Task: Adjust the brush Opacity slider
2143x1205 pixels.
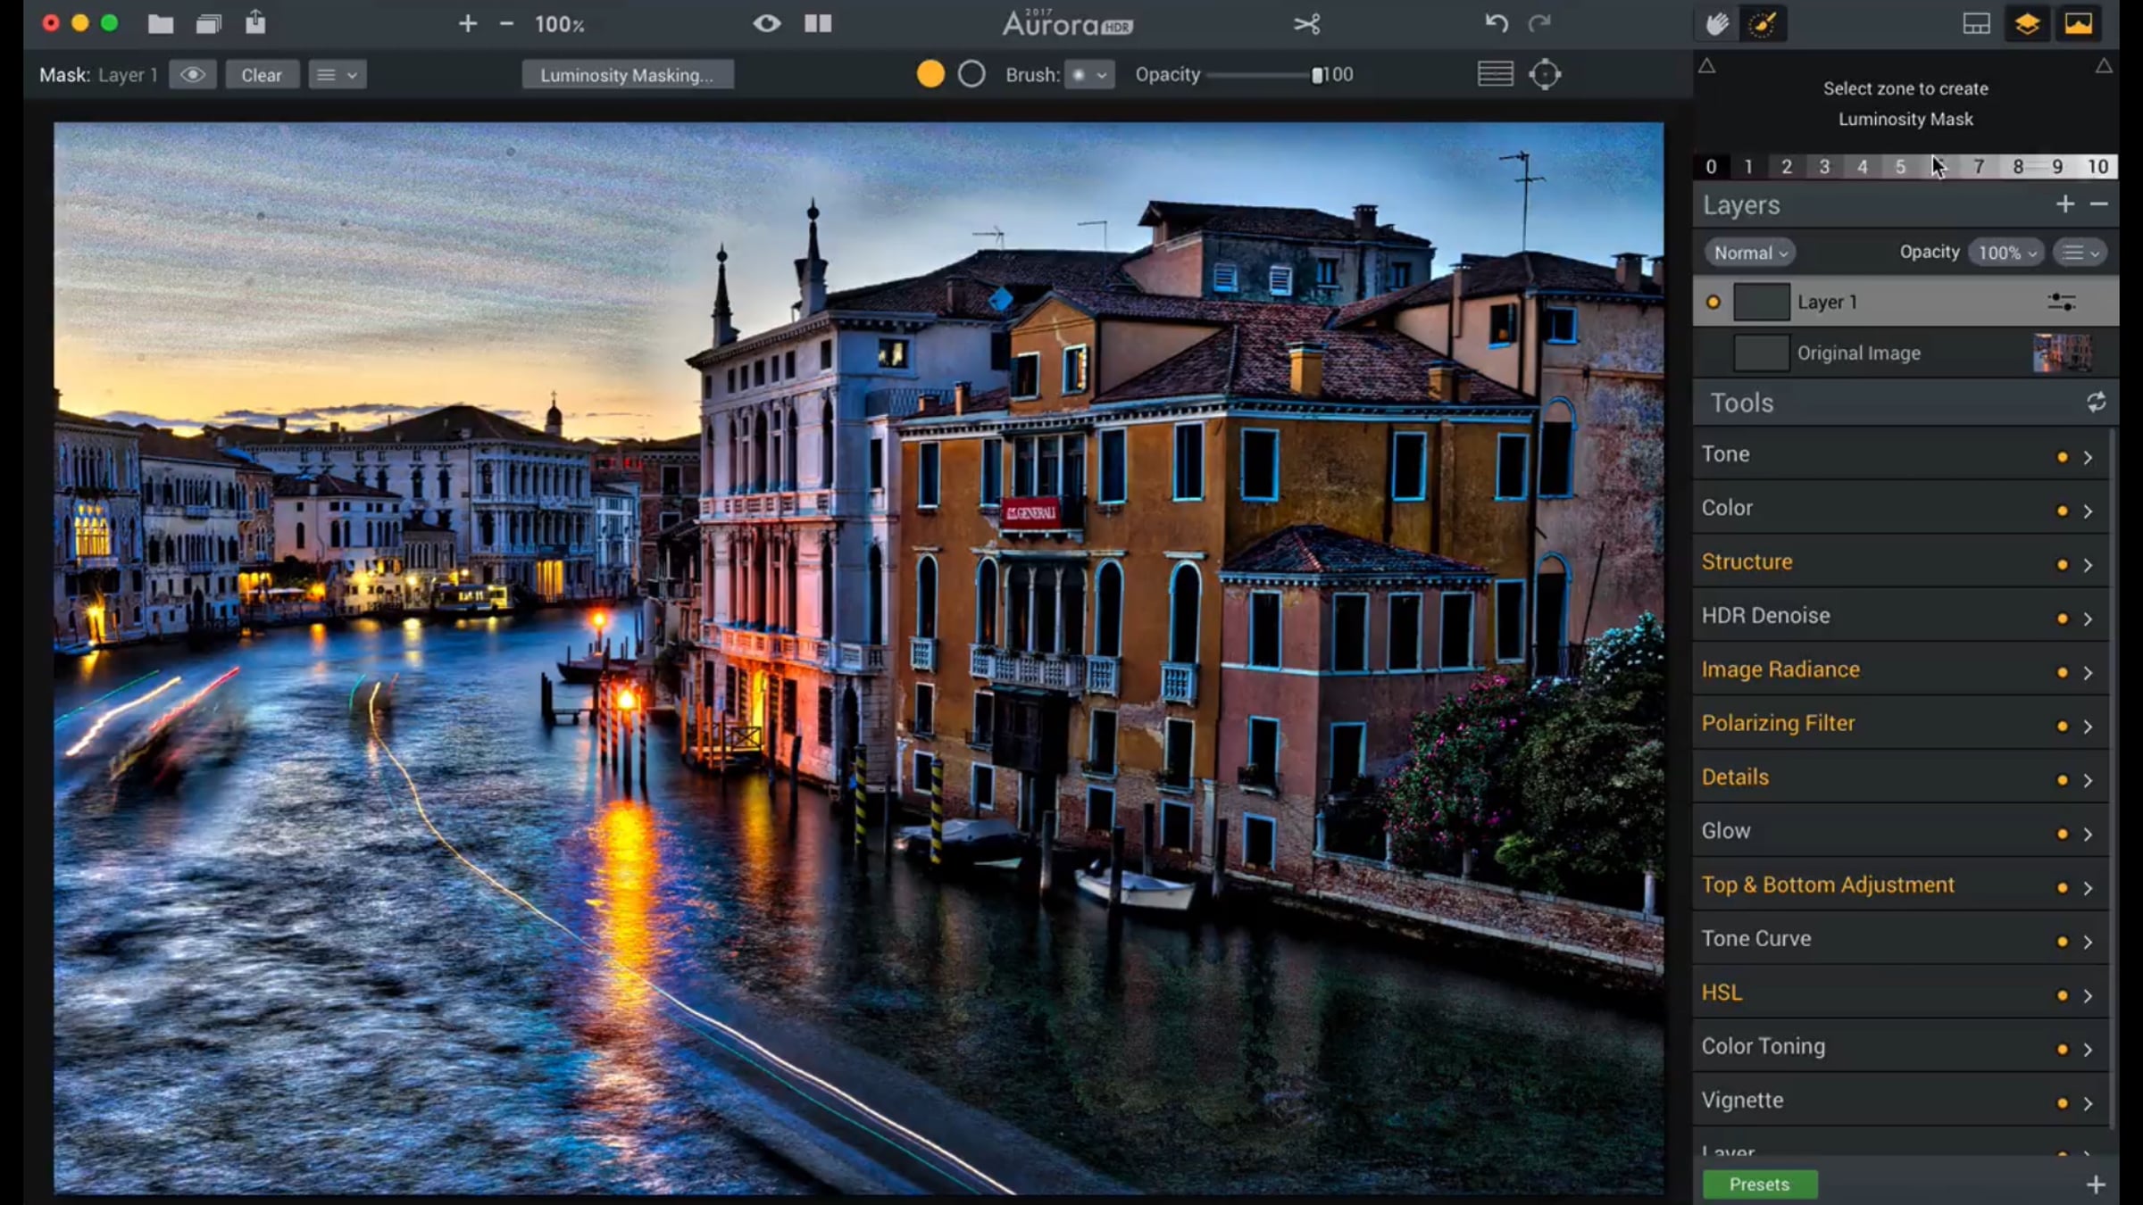Action: [x=1261, y=75]
